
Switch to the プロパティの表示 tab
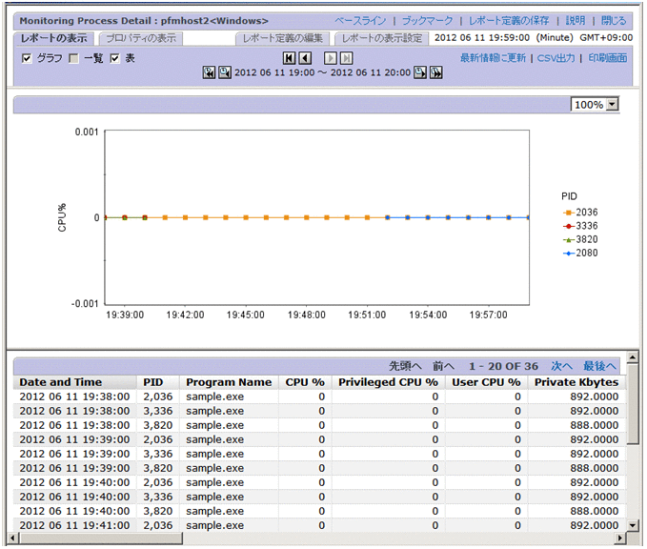140,38
